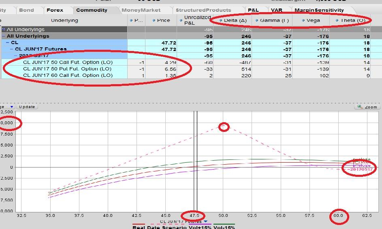Open the MarginSensitivity tab
Image resolution: width=382 pixels, height=229 pixels.
pos(319,10)
